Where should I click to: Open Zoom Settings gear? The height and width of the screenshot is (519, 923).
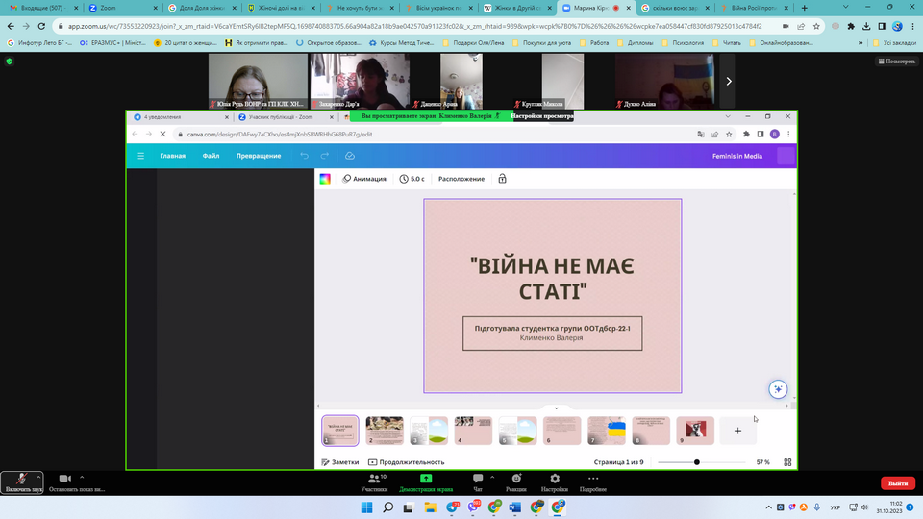click(x=554, y=480)
